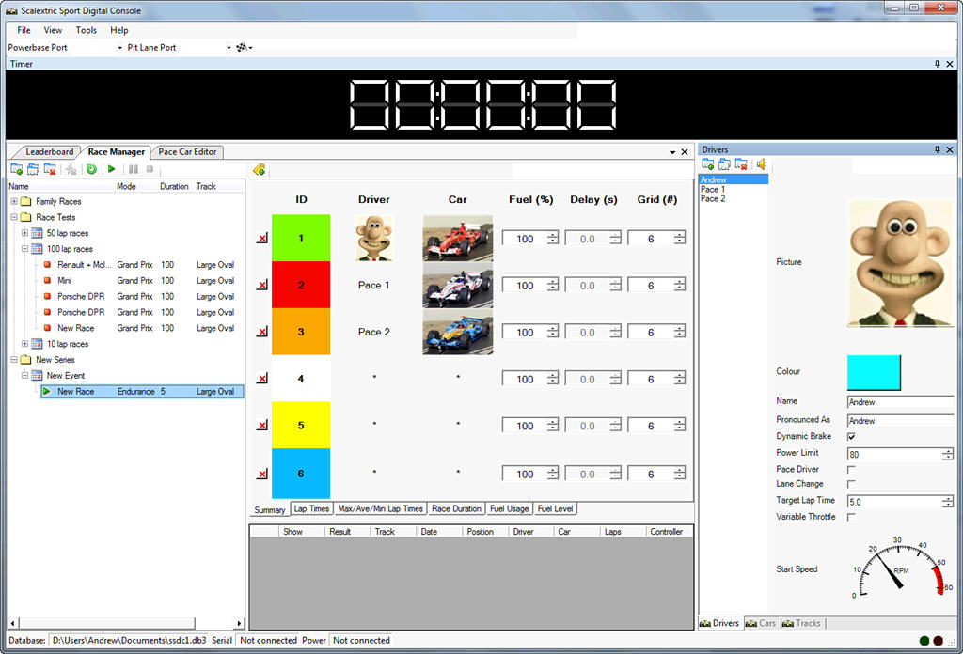Click the speaker icon in Drivers toolbar
The image size is (963, 654).
coord(762,164)
